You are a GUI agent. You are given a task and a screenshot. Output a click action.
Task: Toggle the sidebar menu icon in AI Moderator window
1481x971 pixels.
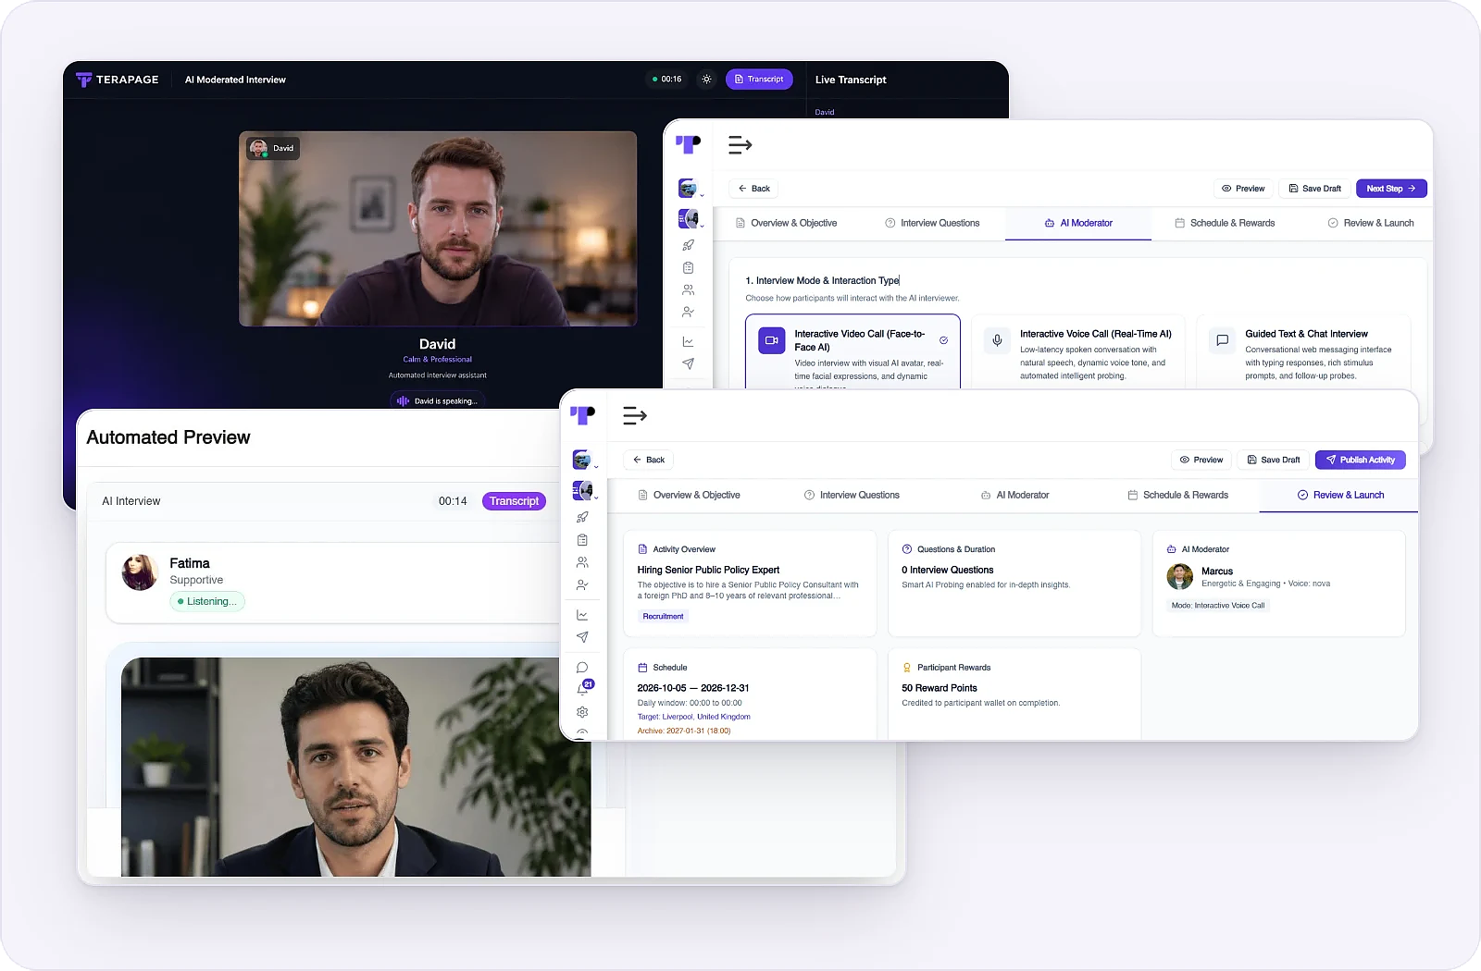pos(740,145)
